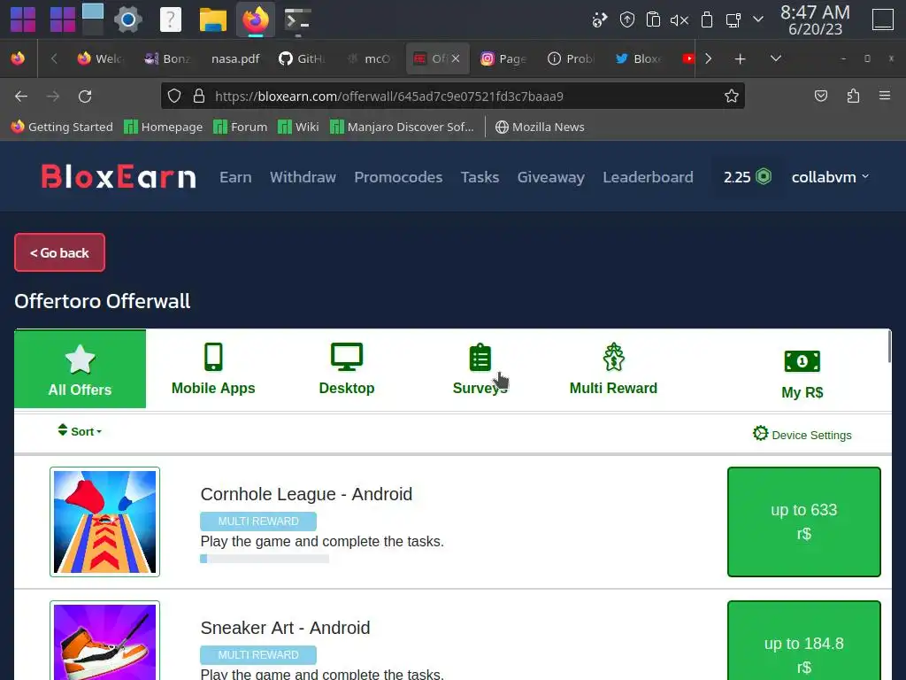Open the Firefox hamburger menu
The height and width of the screenshot is (680, 906).
[885, 96]
